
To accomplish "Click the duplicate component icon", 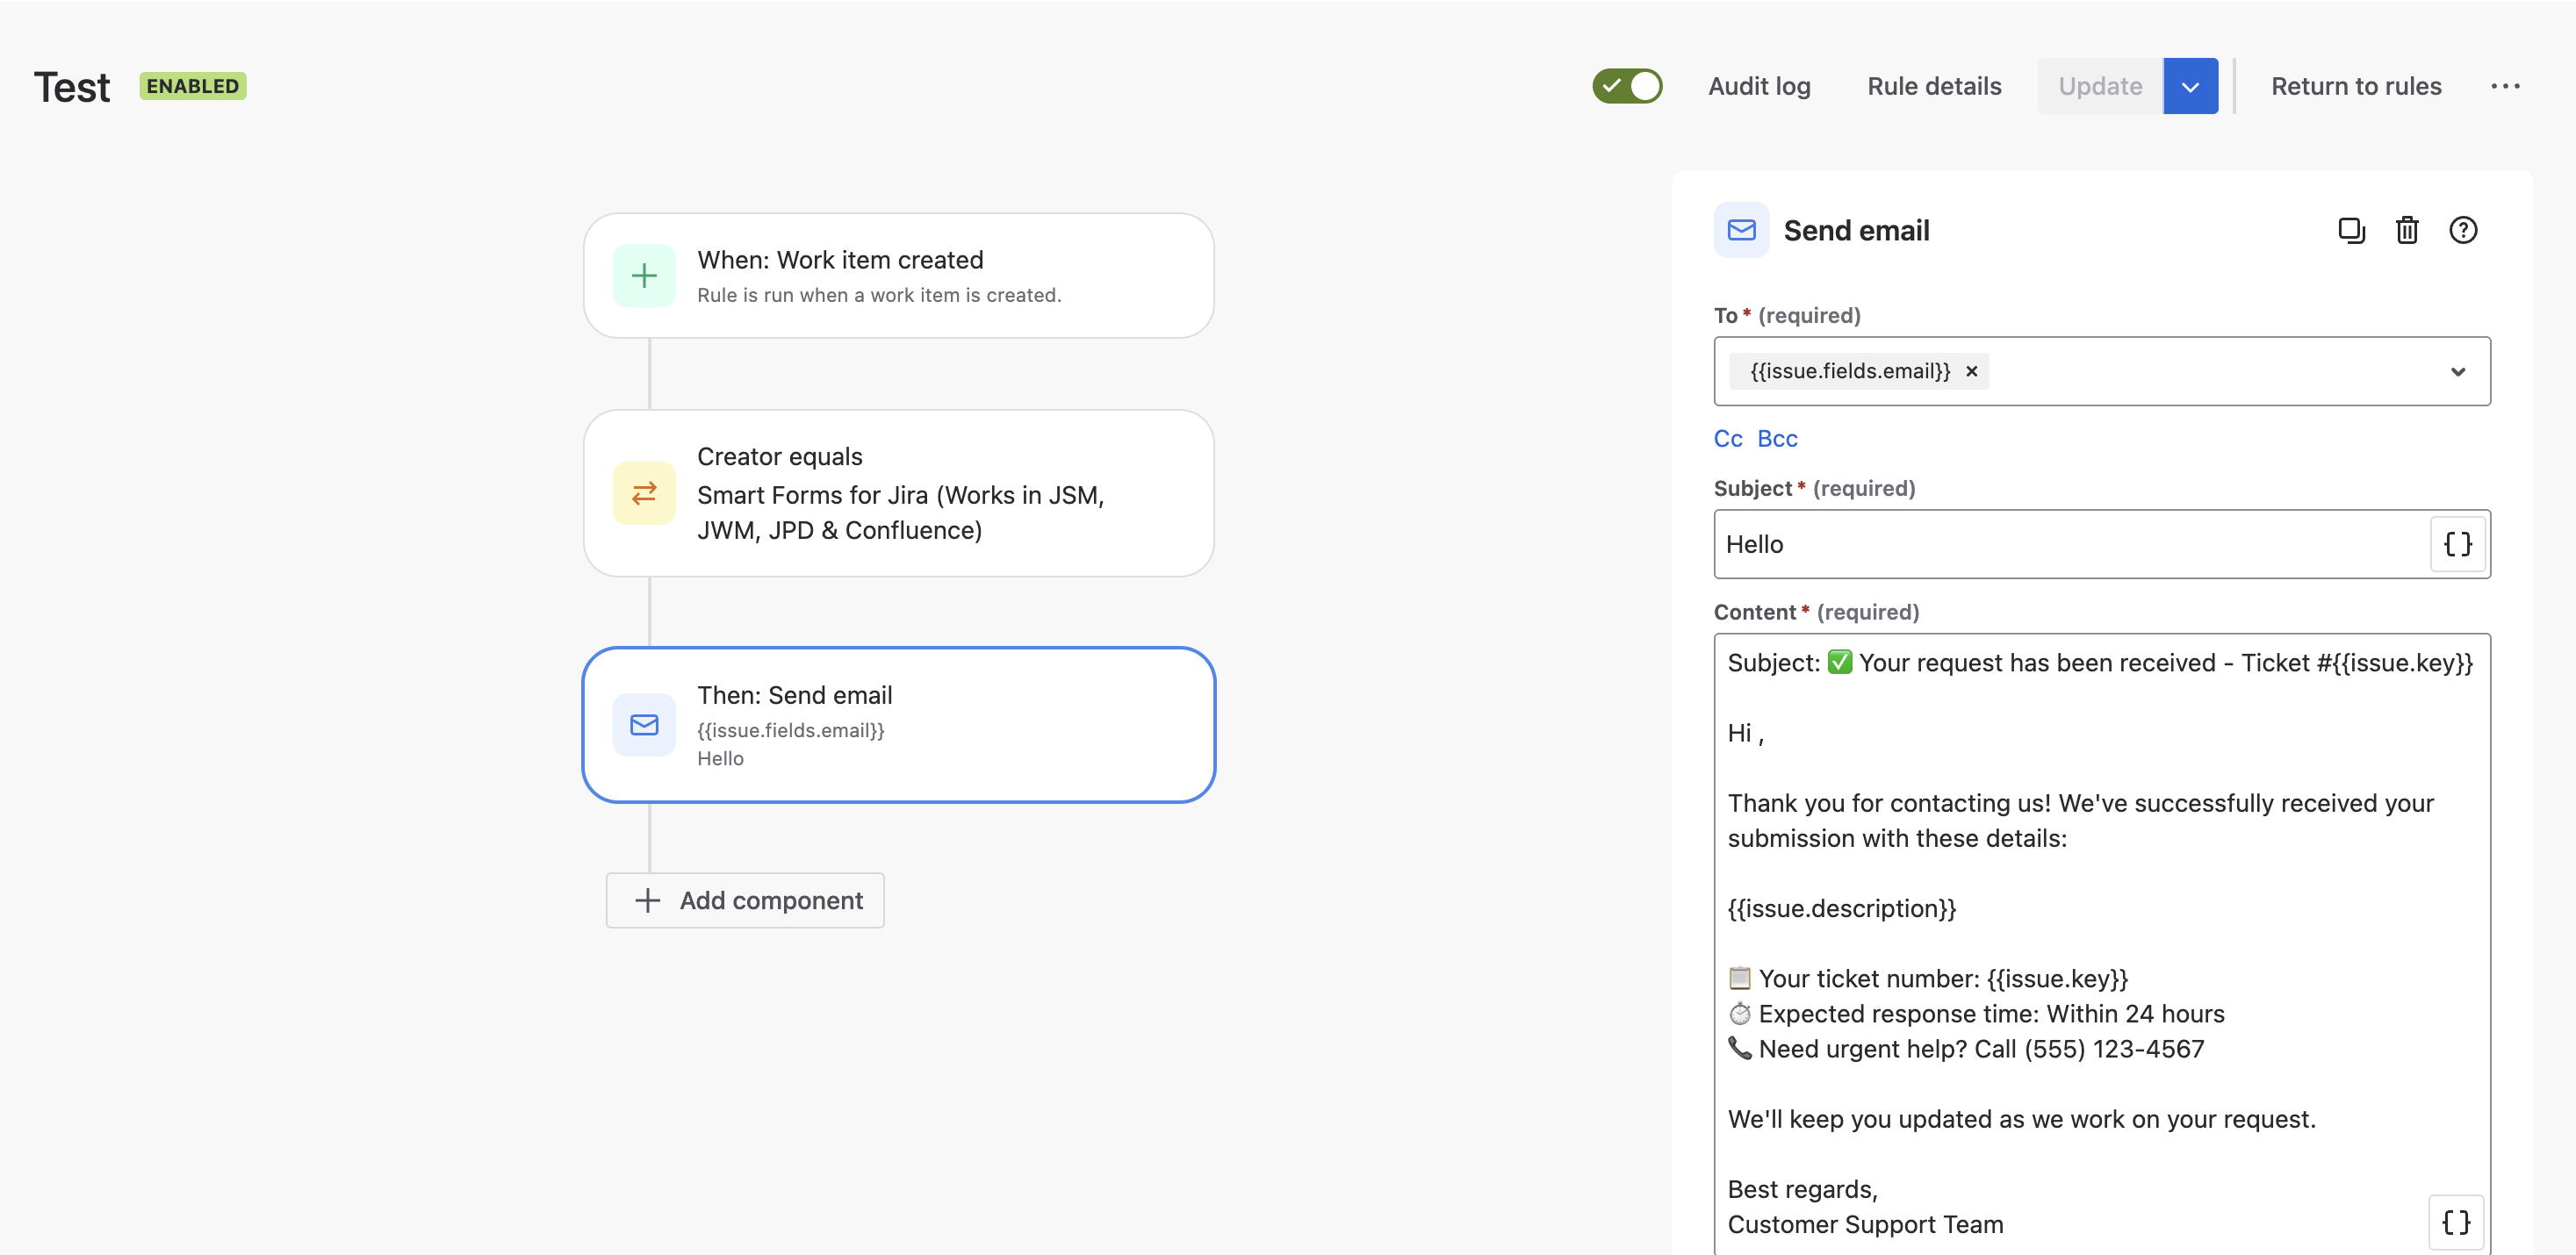I will [2351, 231].
